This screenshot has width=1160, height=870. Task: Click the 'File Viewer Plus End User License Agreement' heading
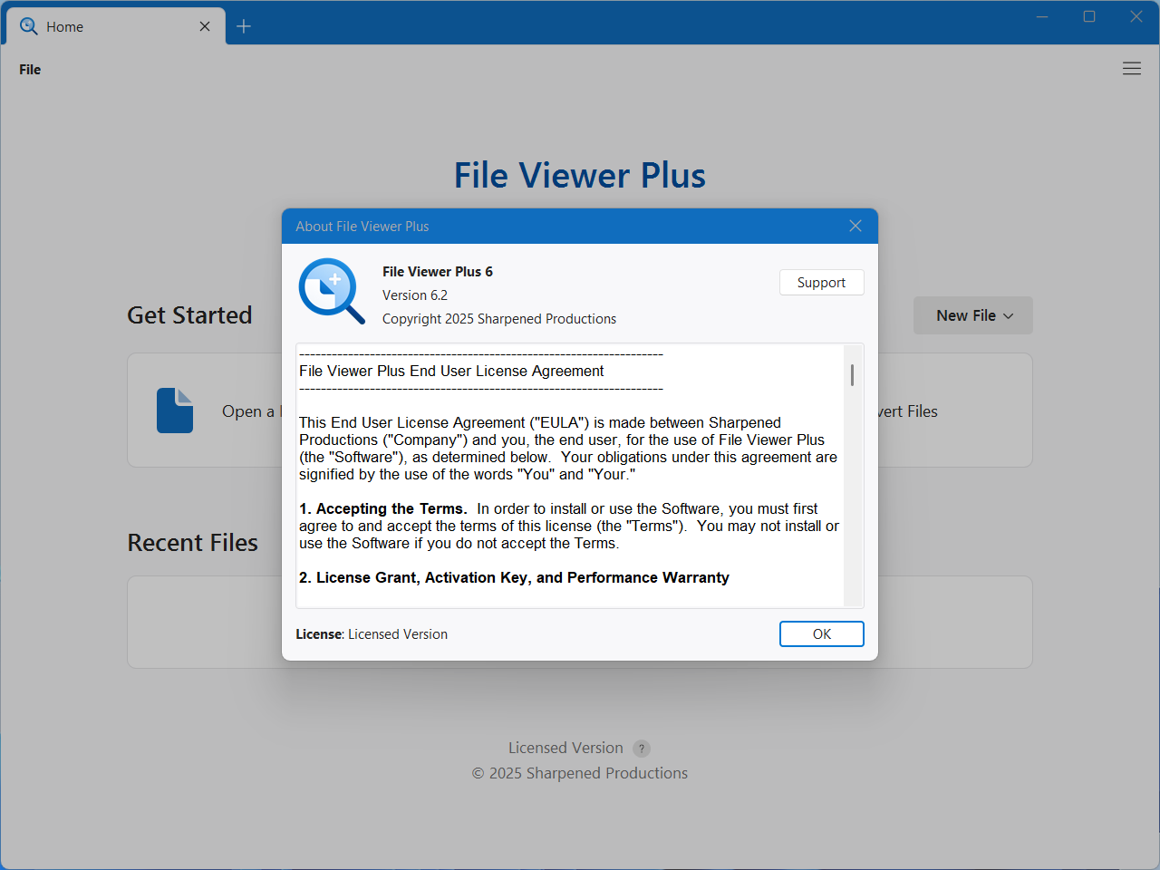click(451, 371)
